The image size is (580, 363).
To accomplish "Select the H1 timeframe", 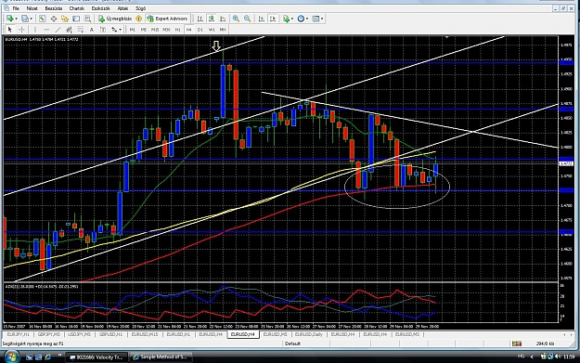I will click(177, 29).
